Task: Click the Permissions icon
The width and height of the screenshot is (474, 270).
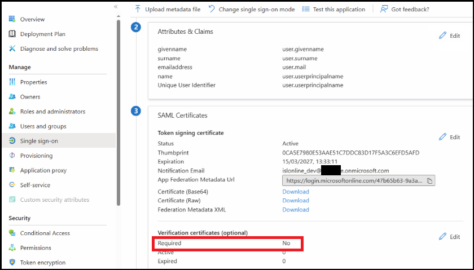Action: (x=12, y=247)
